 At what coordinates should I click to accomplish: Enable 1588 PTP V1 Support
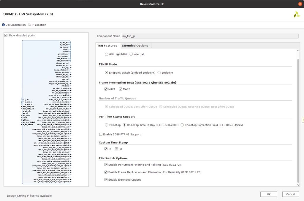point(101,134)
